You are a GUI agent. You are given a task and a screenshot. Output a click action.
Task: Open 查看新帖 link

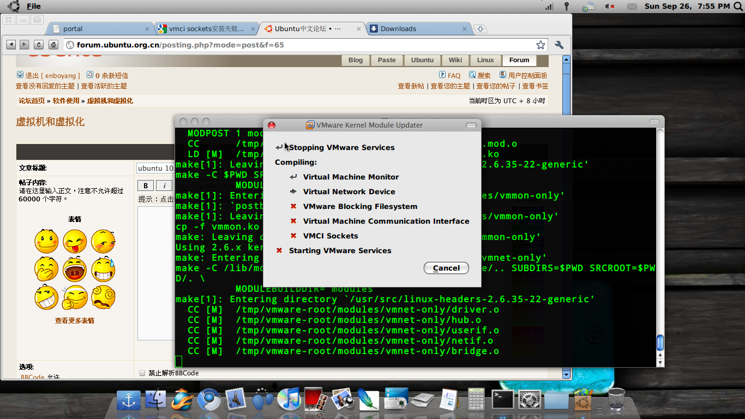click(411, 86)
